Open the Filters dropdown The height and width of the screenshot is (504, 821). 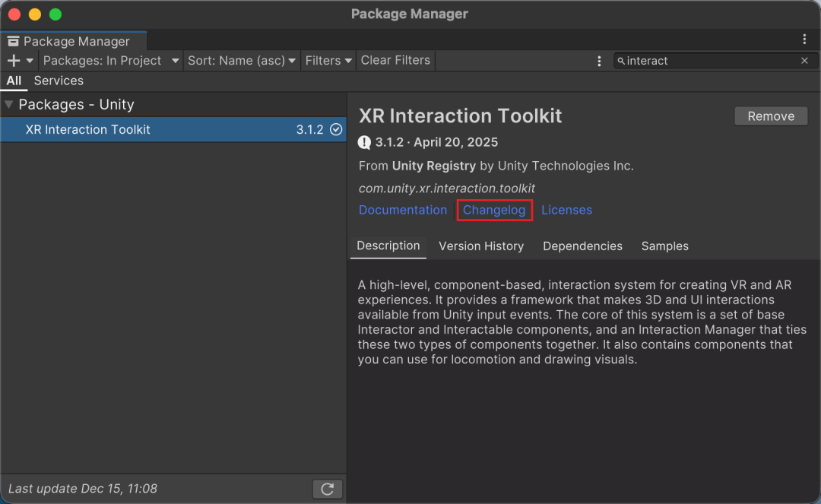328,61
